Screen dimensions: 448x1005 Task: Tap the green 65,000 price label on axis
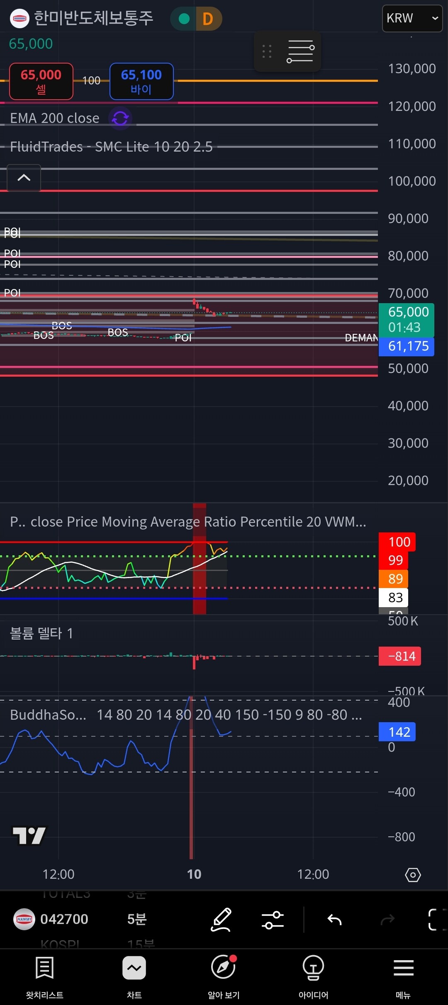(x=407, y=320)
